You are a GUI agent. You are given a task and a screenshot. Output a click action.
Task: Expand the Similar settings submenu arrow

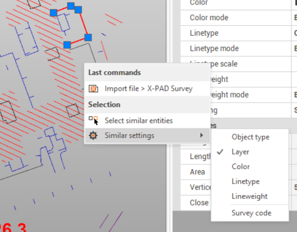(x=201, y=136)
